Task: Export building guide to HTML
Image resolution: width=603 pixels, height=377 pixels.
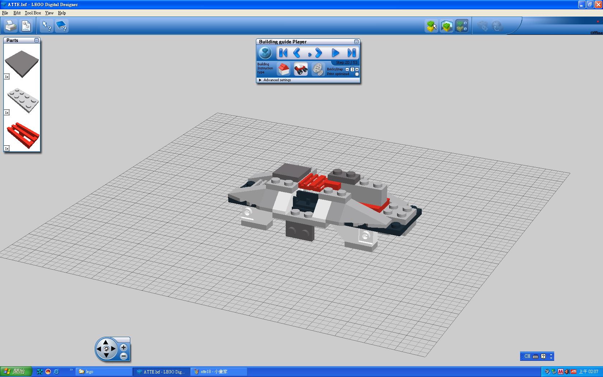Action: [x=26, y=26]
